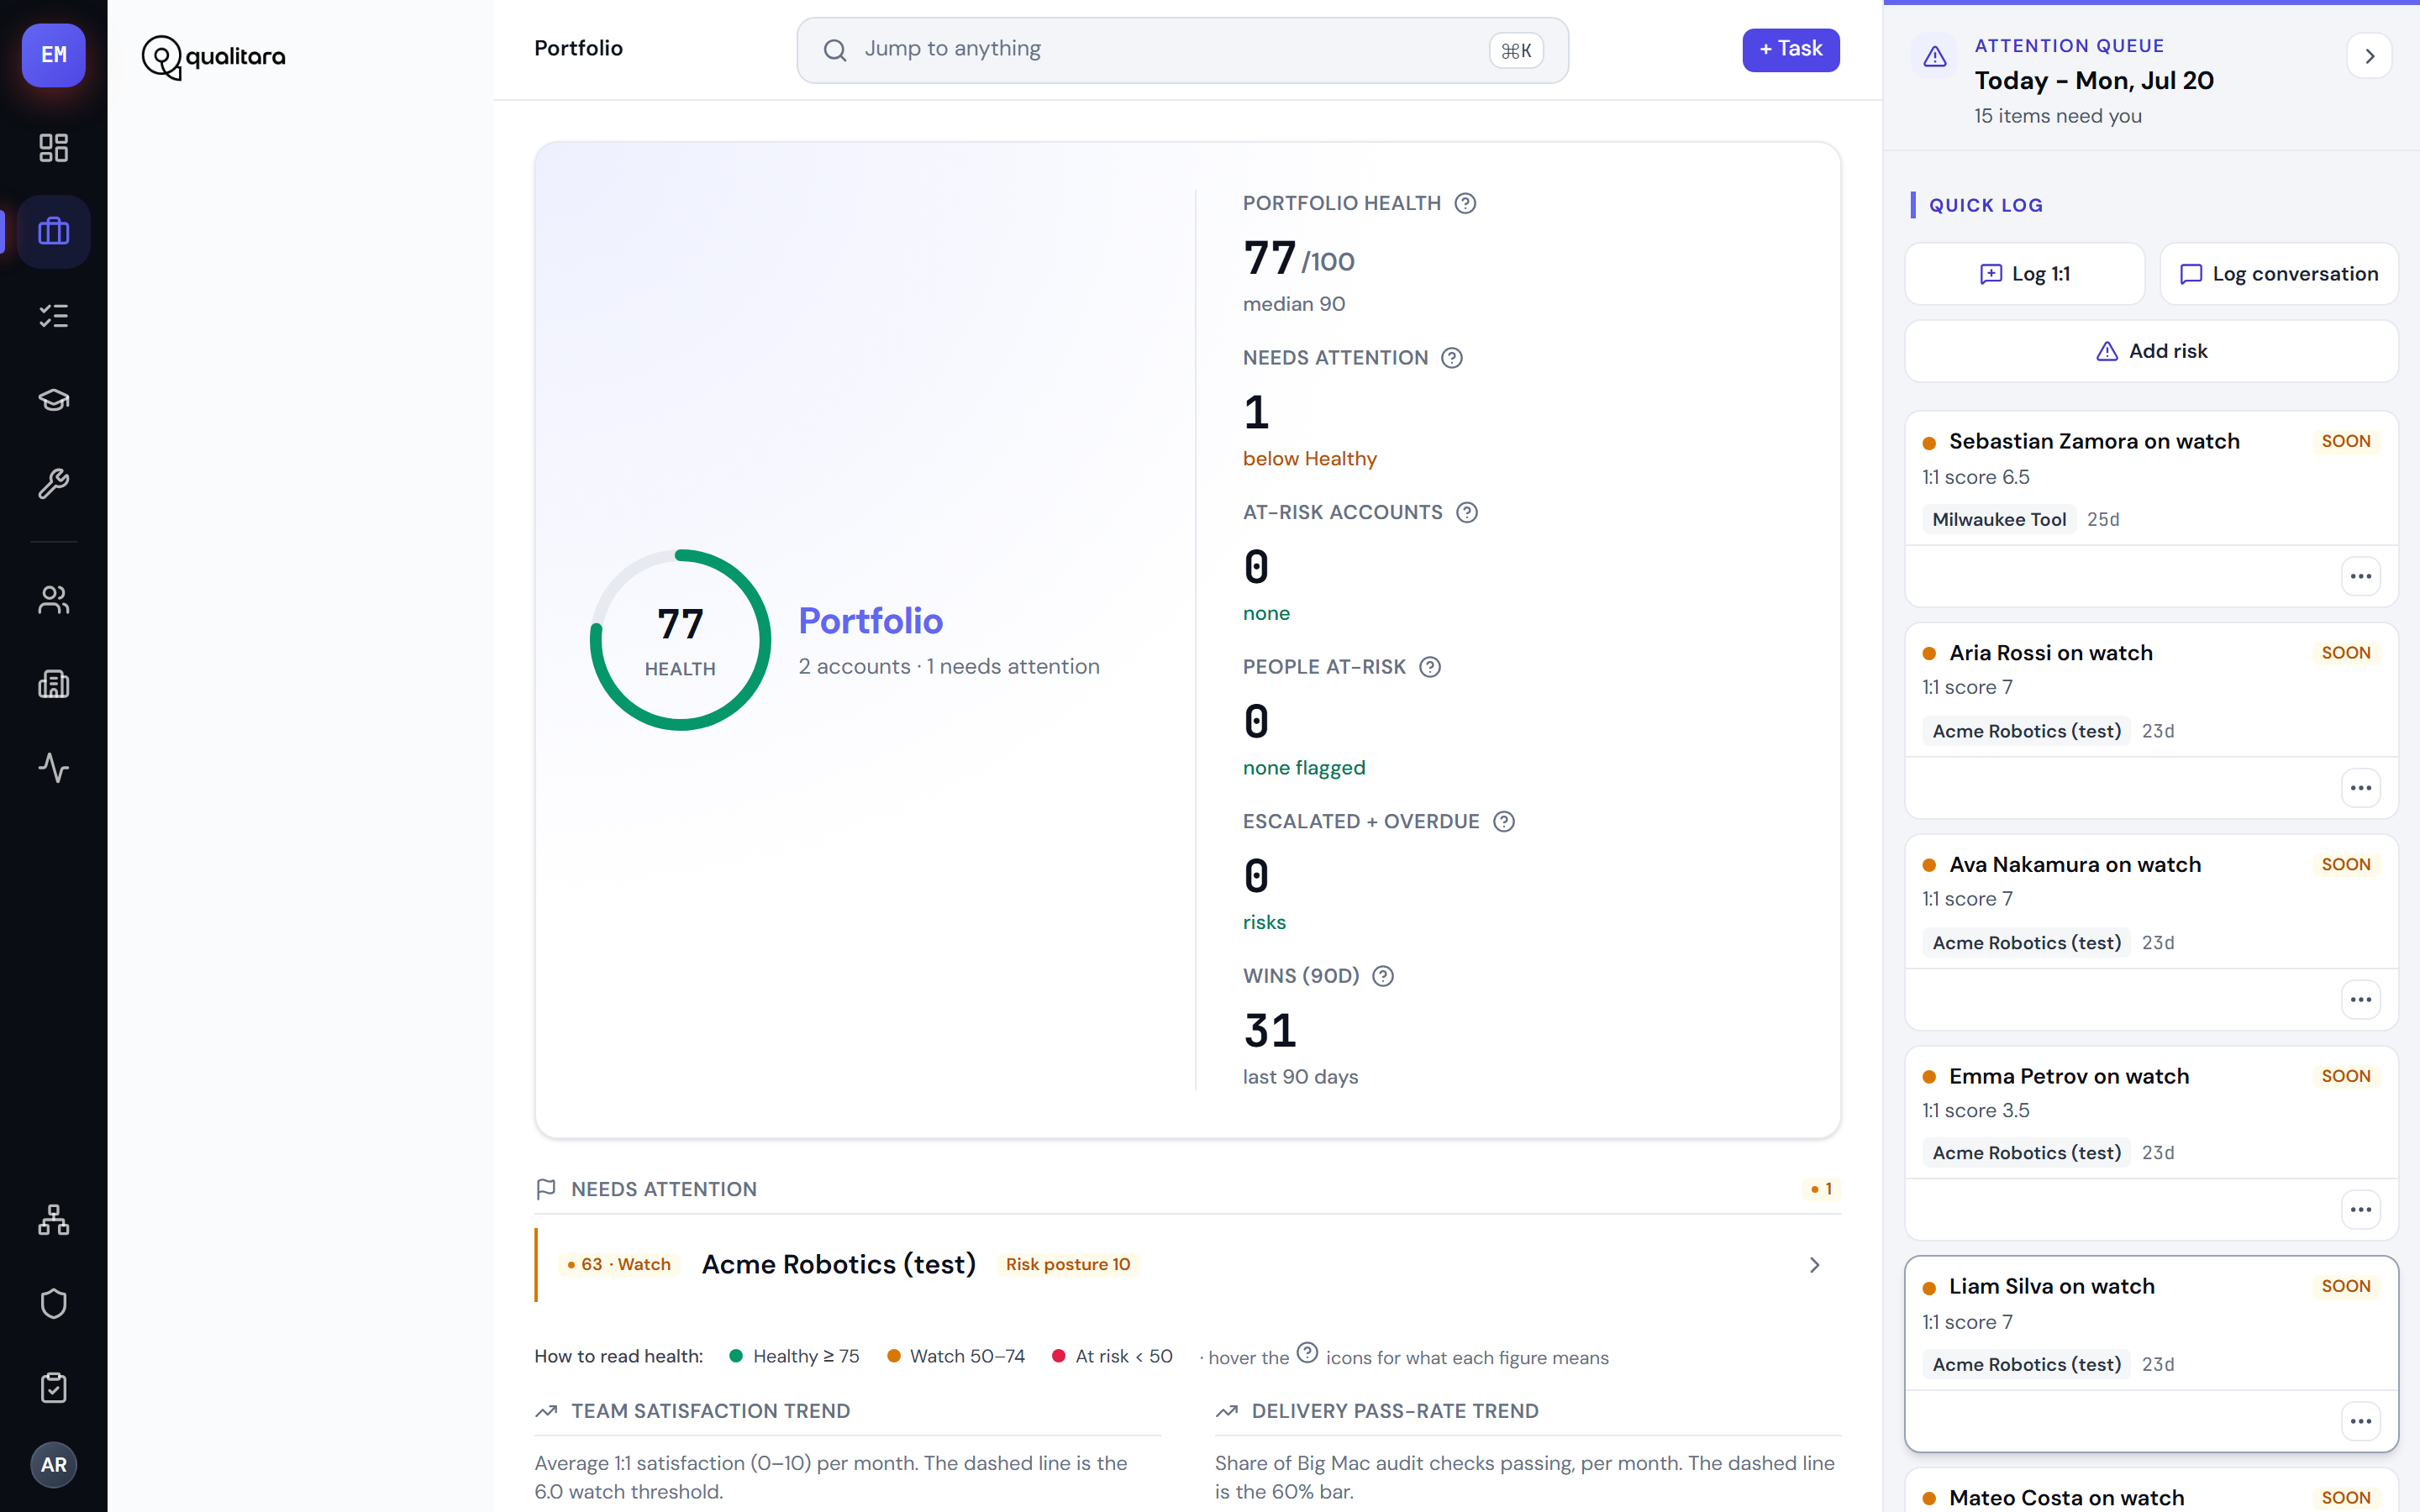The height and width of the screenshot is (1512, 2420).
Task: Collapse the Attention Queue panel chevron
Action: [2369, 56]
